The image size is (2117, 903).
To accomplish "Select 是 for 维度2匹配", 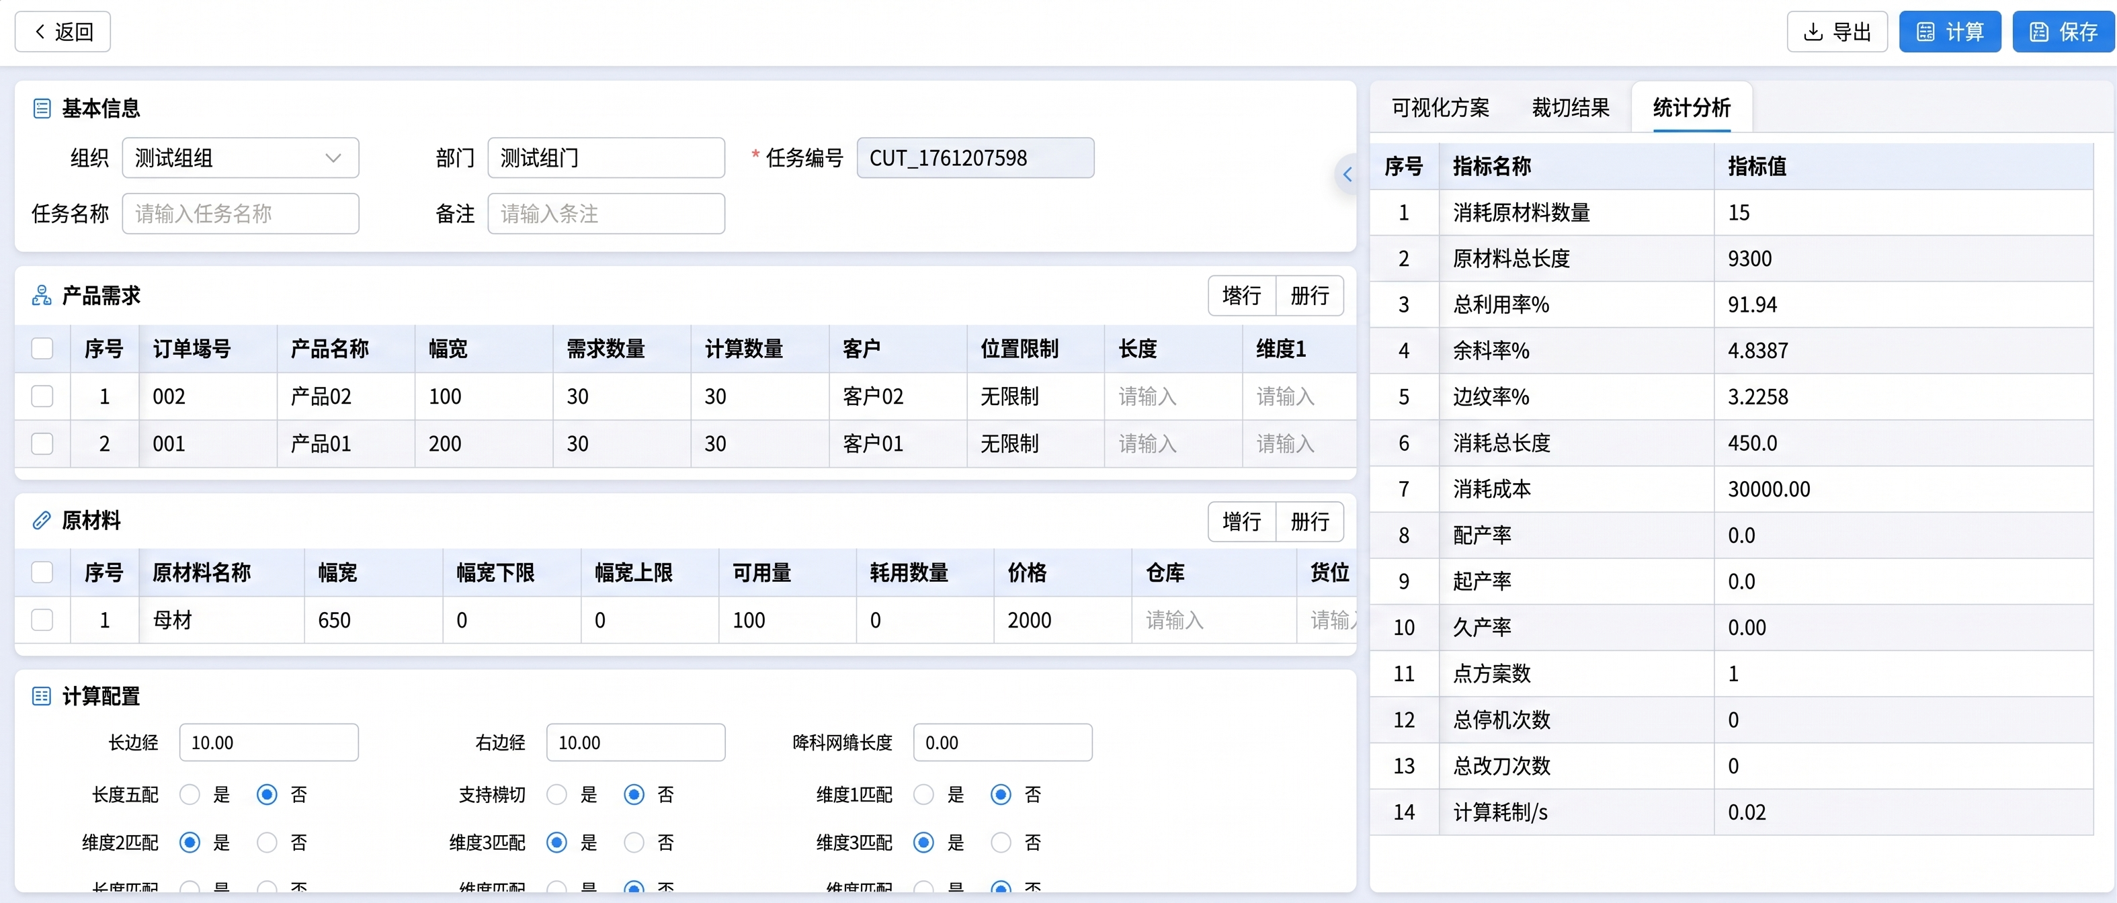I will [x=190, y=843].
